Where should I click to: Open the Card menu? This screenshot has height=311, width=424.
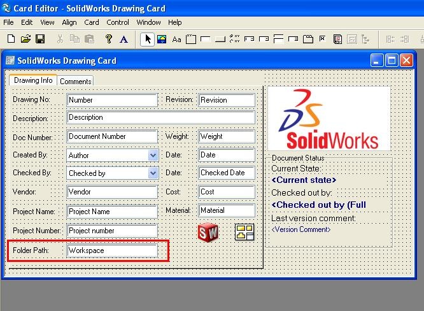92,22
